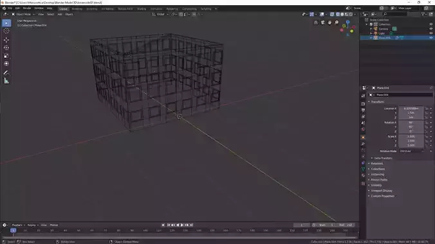The image size is (435, 244).
Task: Toggle the Collection exclude checkbox in outliner
Action: click(371, 24)
